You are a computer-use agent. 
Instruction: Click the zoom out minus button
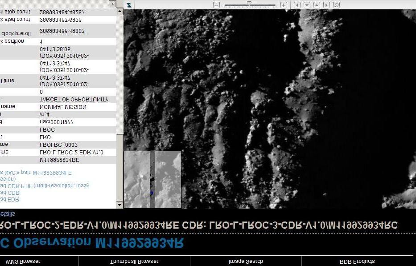tap(217, 5)
